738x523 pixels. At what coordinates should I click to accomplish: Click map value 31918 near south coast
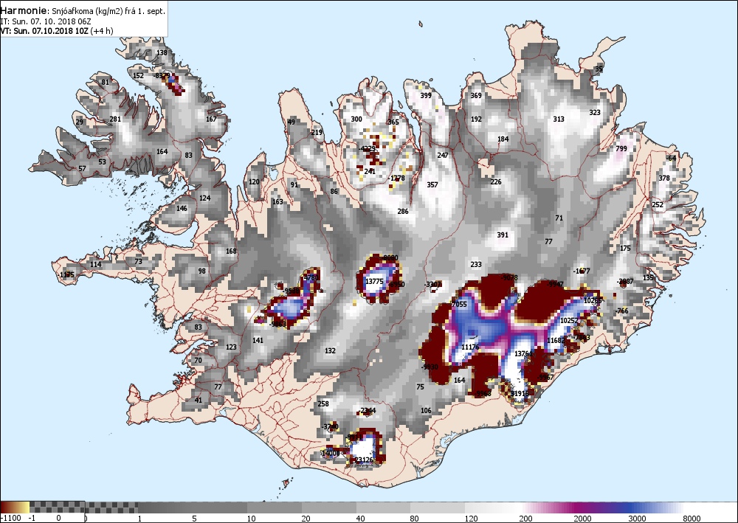(x=519, y=393)
